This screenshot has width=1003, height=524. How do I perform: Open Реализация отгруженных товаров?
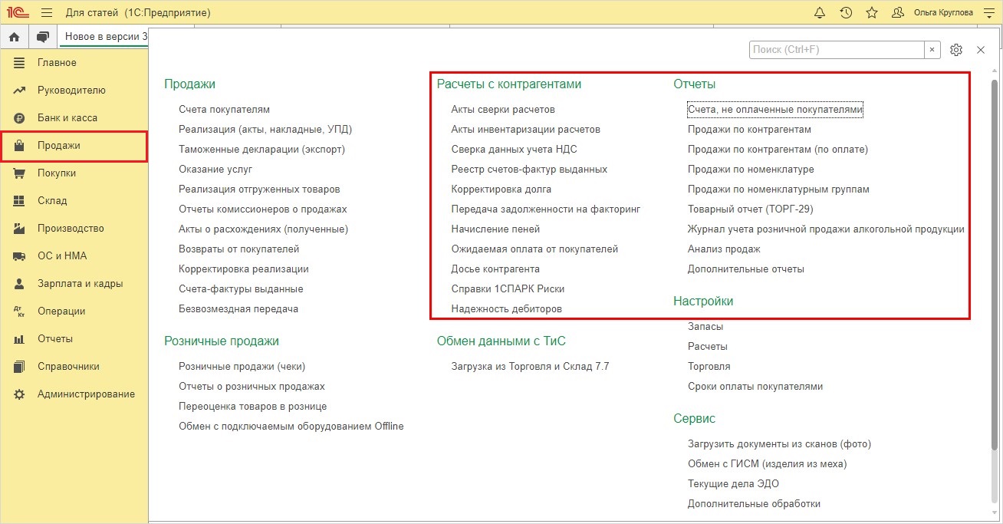(259, 189)
